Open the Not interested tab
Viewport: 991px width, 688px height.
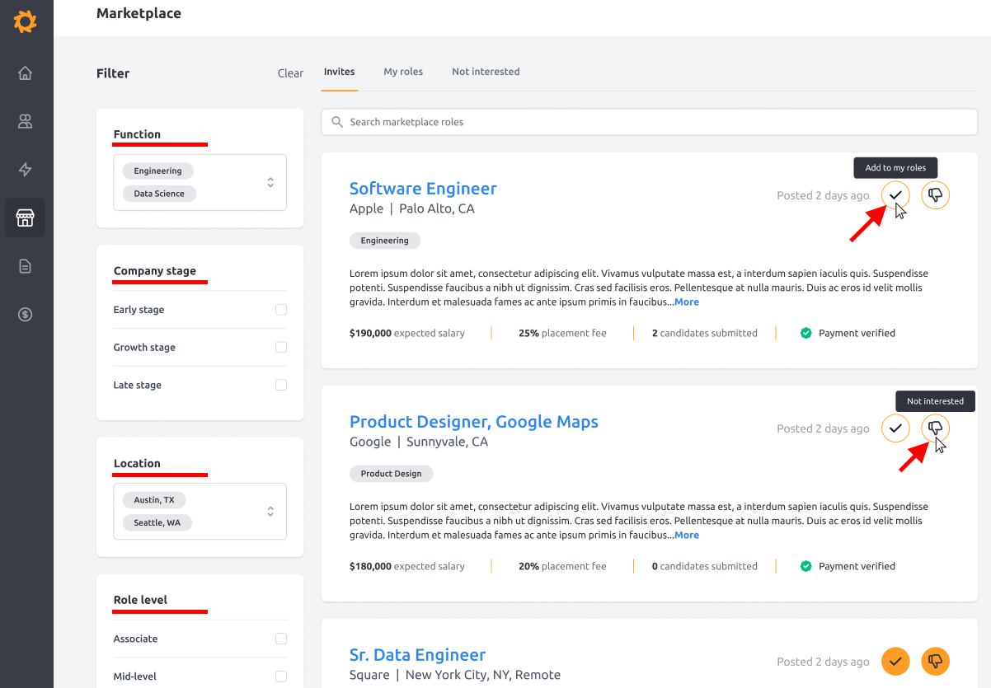[x=486, y=72]
